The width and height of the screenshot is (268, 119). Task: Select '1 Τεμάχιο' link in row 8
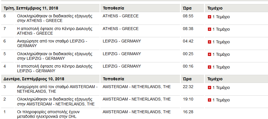[x=221, y=17]
